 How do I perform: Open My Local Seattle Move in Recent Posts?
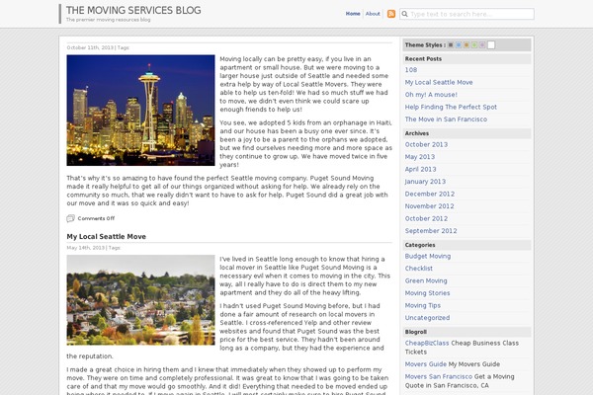(439, 82)
